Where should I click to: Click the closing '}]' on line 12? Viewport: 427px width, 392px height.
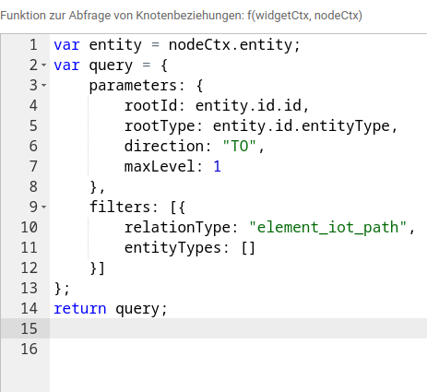98,268
